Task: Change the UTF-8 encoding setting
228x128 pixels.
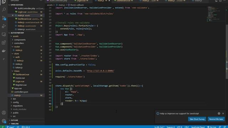Action: (180, 127)
